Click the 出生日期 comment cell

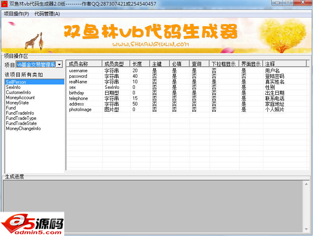coord(275,93)
